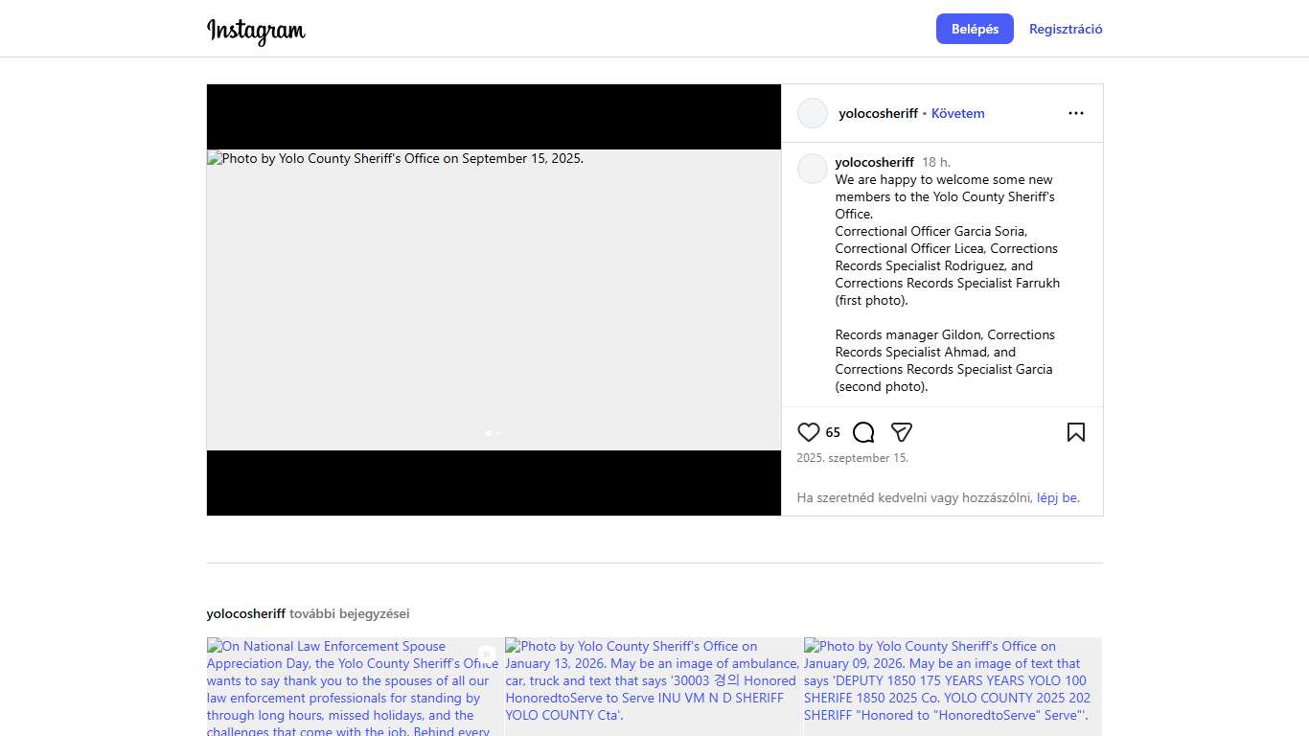Open yolocosheriff profile from the post header

pos(878,113)
